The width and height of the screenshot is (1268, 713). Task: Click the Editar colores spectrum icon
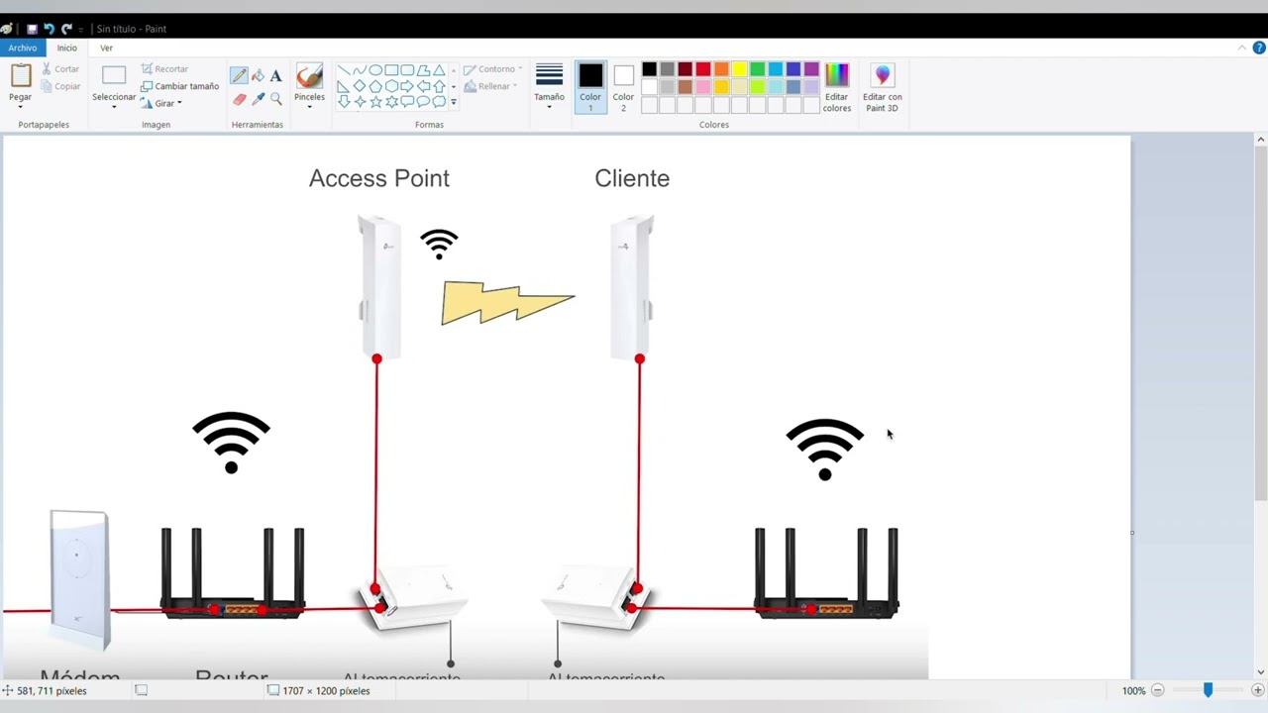click(836, 75)
